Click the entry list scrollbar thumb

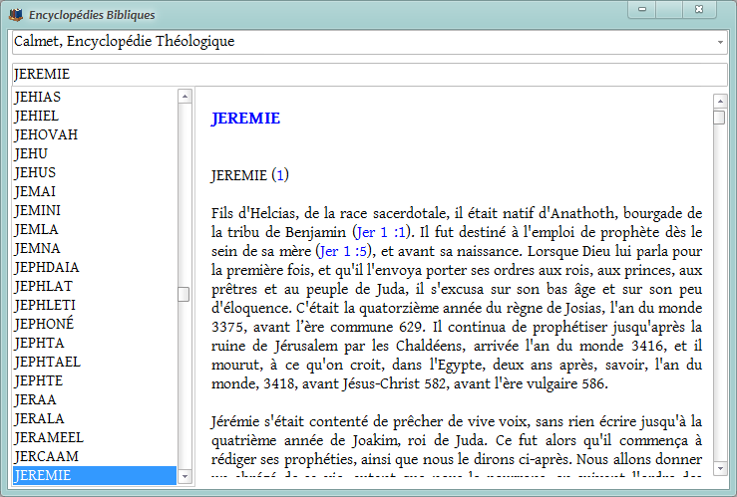click(x=184, y=294)
